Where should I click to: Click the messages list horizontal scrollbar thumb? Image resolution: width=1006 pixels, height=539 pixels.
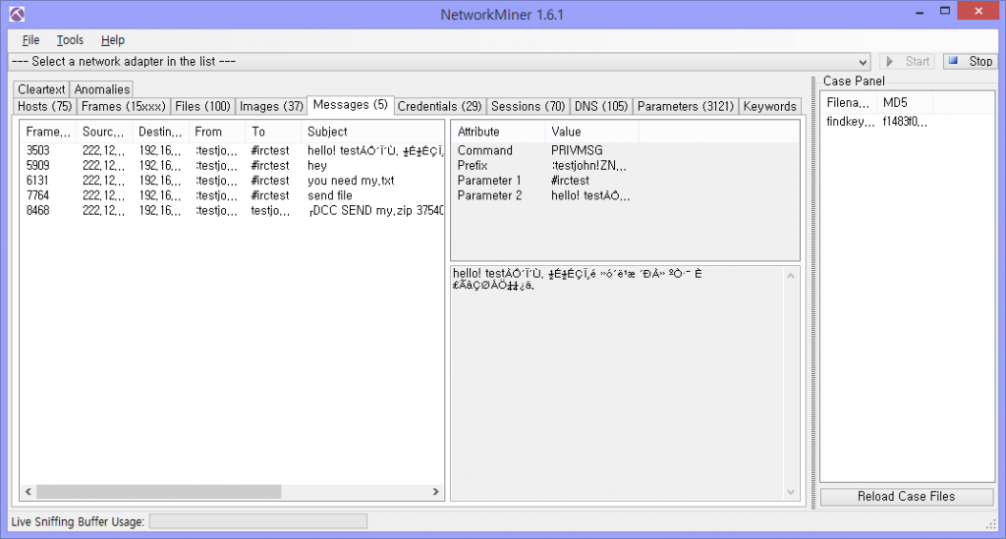pyautogui.click(x=158, y=492)
